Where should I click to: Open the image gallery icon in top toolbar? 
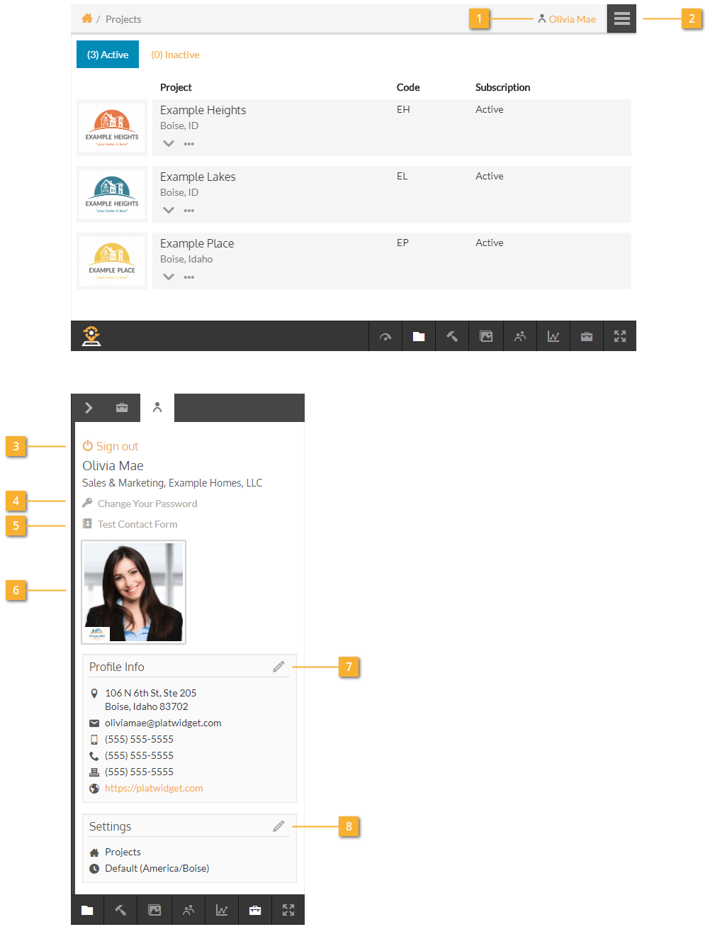point(486,337)
